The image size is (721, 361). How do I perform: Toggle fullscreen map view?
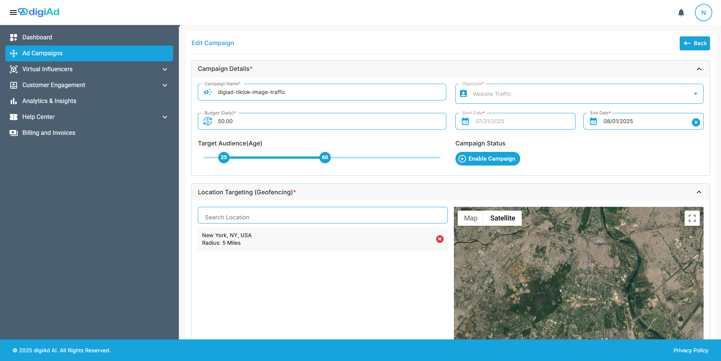692,218
